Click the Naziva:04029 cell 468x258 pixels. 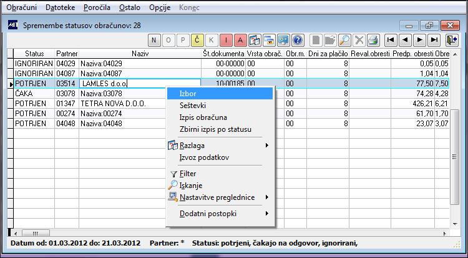(x=140, y=64)
